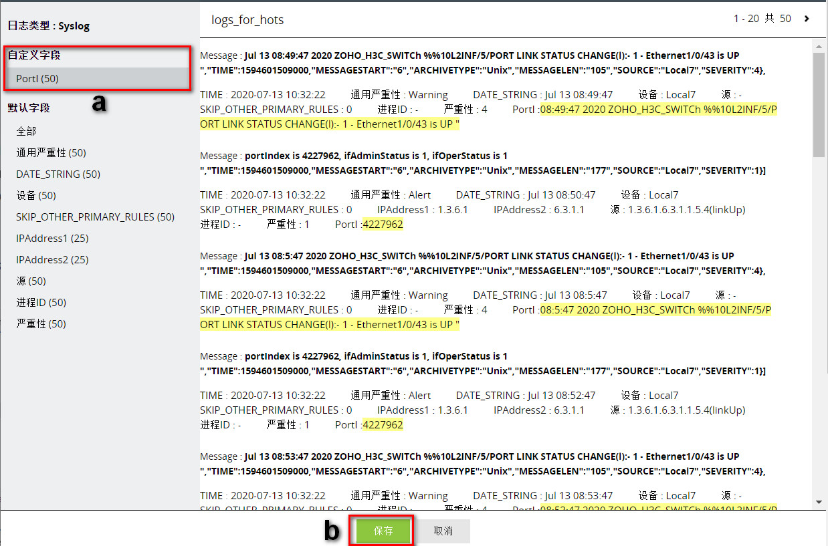The width and height of the screenshot is (828, 546).
Task: Click the green 保存 button
Action: pyautogui.click(x=383, y=531)
